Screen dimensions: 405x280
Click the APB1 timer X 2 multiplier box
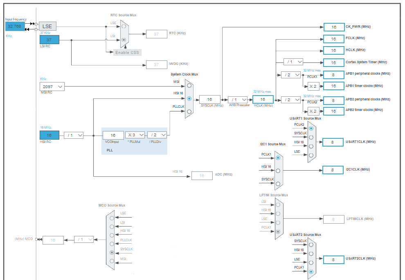coord(313,86)
